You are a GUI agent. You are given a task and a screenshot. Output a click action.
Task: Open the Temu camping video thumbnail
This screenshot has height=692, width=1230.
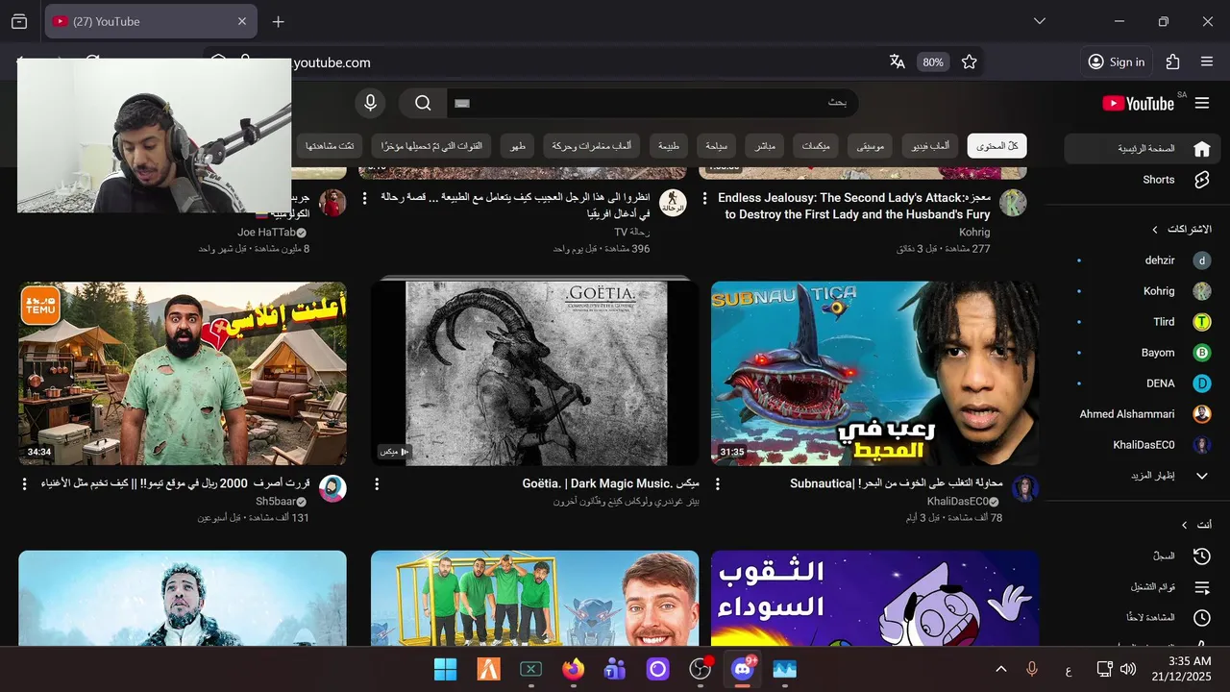click(183, 374)
